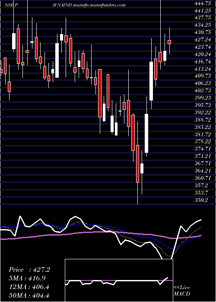
Task: Click the 420.24 price axis label
Action: (x=203, y=54)
